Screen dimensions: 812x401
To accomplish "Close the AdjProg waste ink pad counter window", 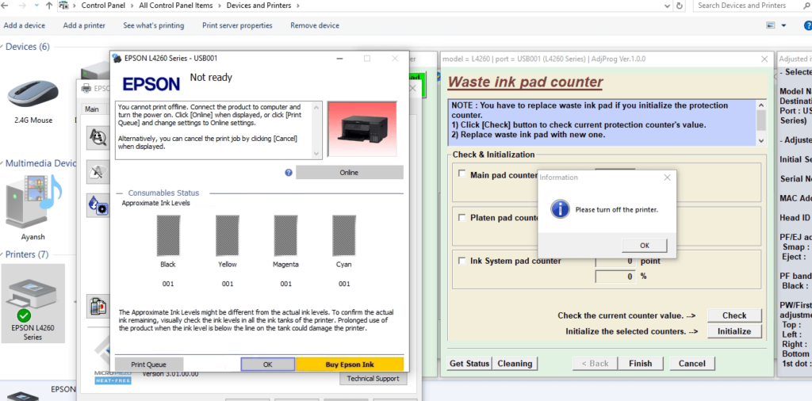I will coord(764,59).
